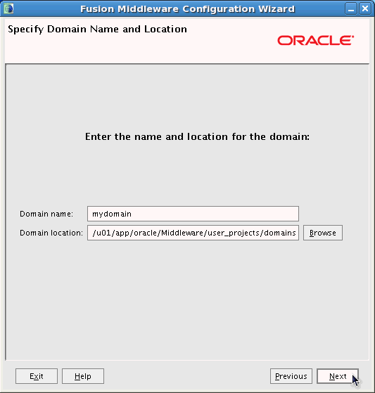Go back with the Previous button

point(291,376)
